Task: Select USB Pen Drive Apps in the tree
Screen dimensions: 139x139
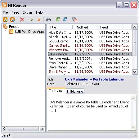Action: tap(30, 32)
